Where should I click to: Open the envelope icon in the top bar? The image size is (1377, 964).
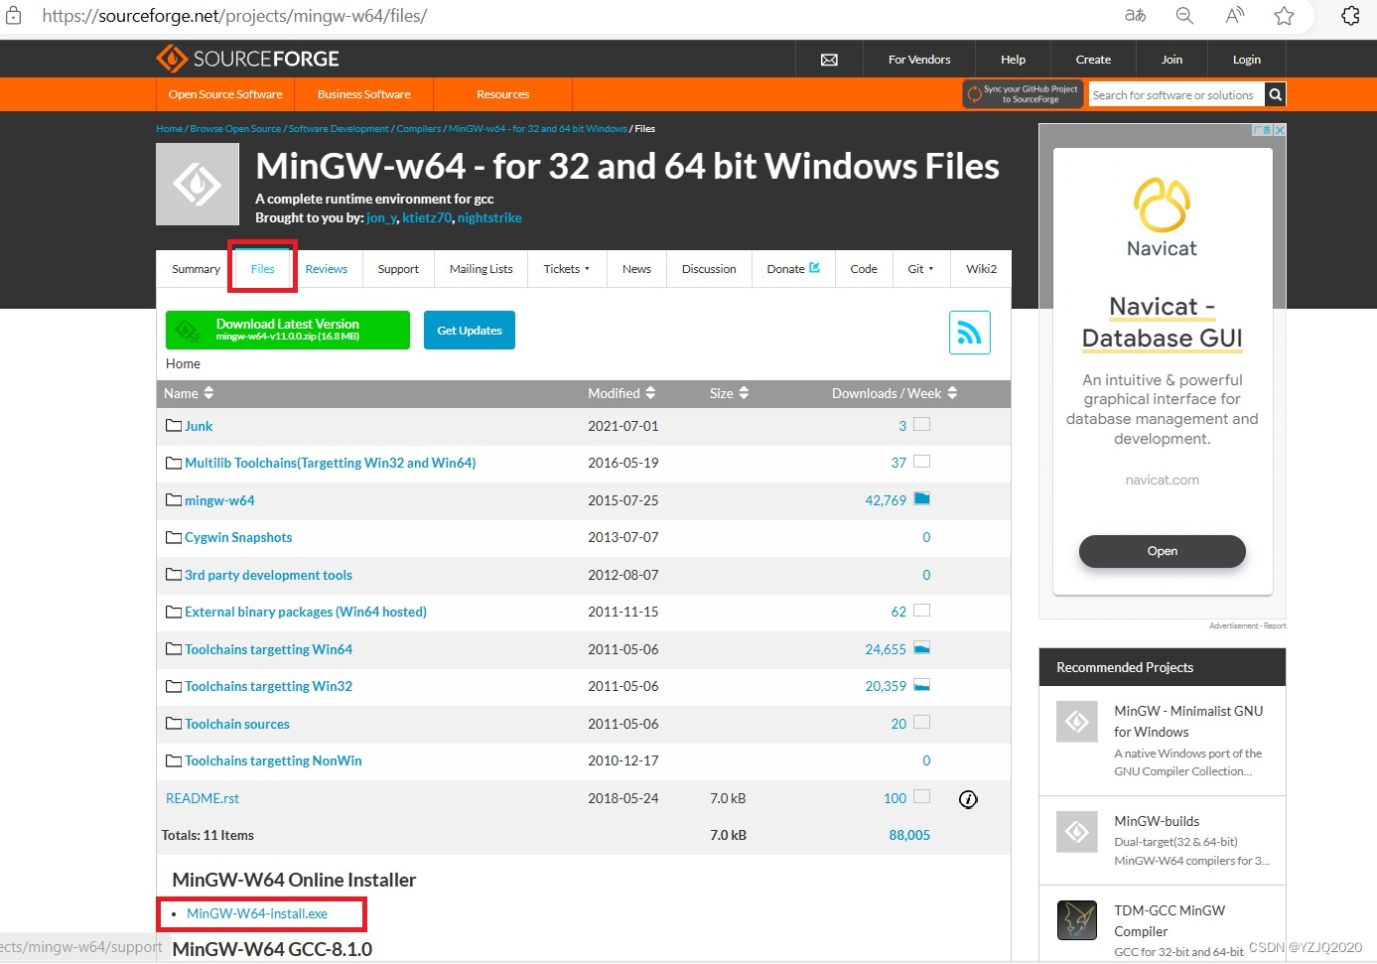click(830, 59)
